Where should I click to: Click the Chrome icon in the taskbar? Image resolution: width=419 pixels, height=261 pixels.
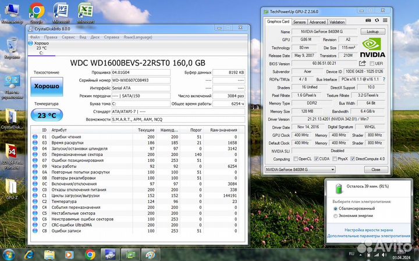click(x=90, y=255)
